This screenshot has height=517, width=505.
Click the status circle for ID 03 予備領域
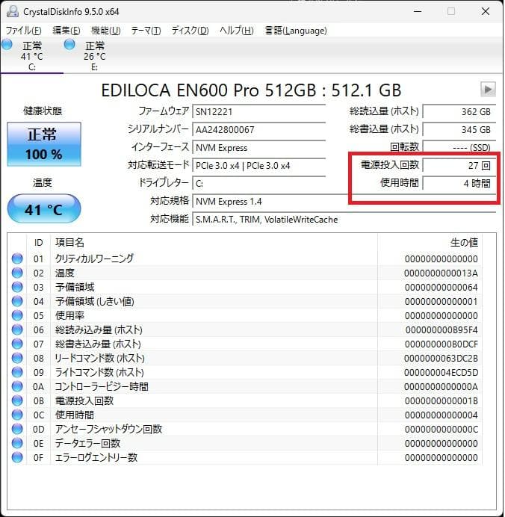pos(17,287)
